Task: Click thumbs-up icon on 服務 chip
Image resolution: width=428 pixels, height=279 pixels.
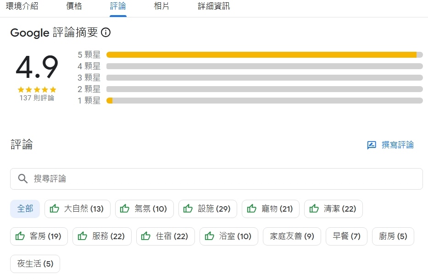Action: (83, 236)
